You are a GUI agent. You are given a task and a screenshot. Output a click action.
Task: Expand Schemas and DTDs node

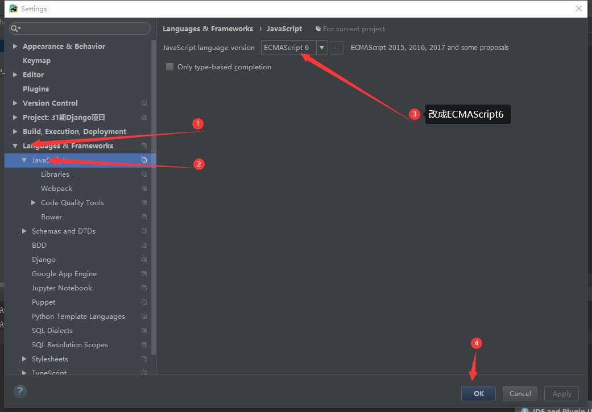pyautogui.click(x=24, y=231)
